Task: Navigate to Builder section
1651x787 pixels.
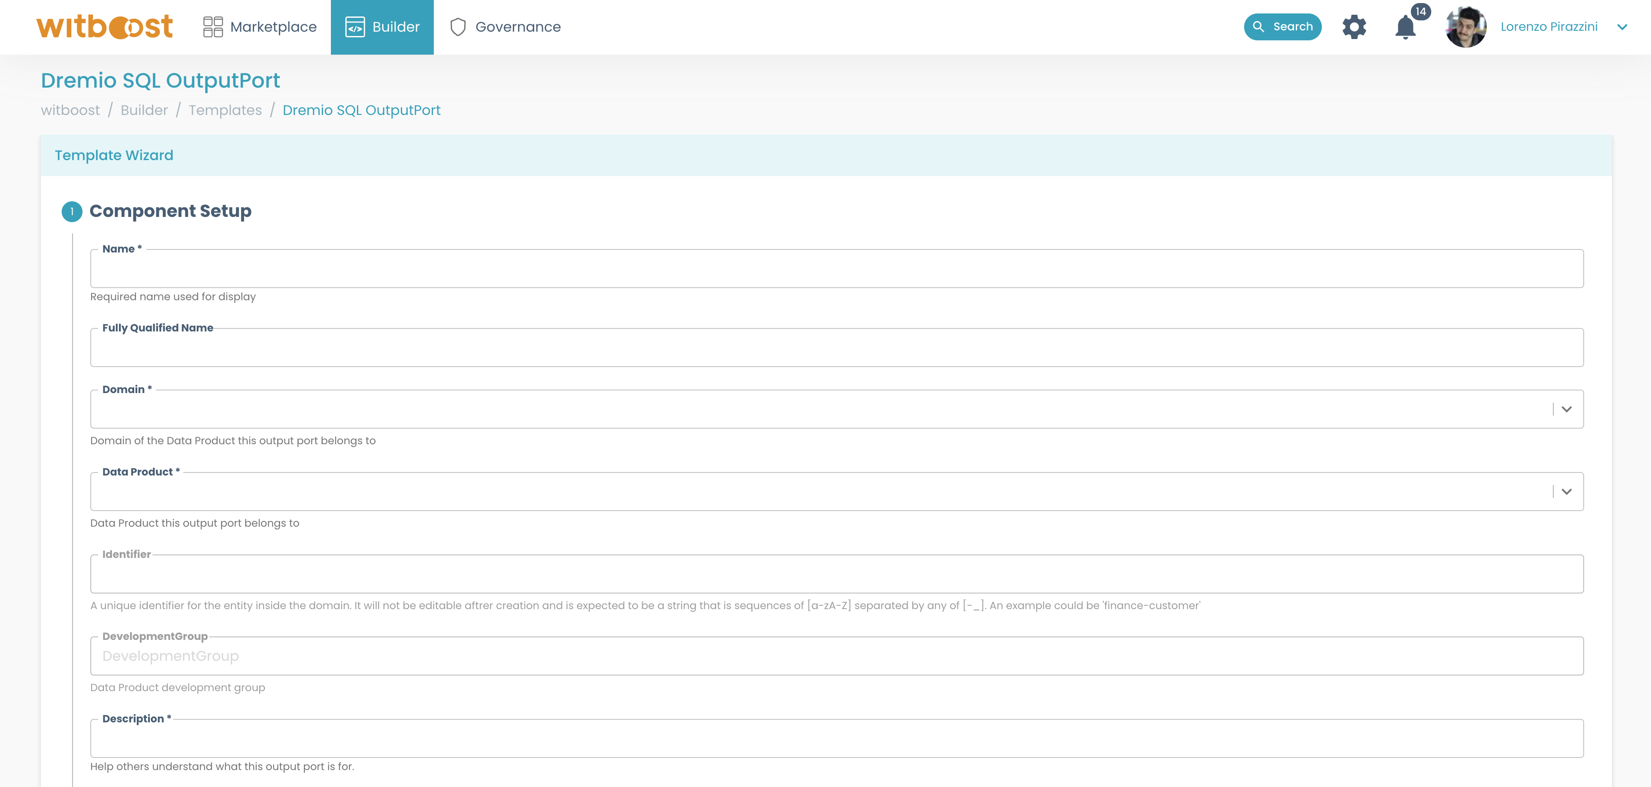Action: 381,26
